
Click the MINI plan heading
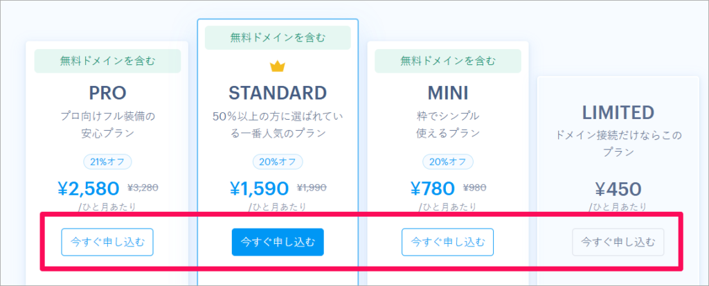(x=447, y=93)
